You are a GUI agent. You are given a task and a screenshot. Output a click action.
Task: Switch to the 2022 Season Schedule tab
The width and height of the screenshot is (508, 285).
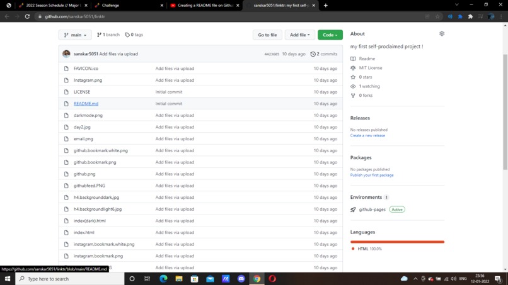53,5
